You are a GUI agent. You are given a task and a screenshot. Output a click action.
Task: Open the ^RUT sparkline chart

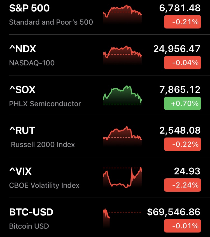pyautogui.click(x=122, y=137)
